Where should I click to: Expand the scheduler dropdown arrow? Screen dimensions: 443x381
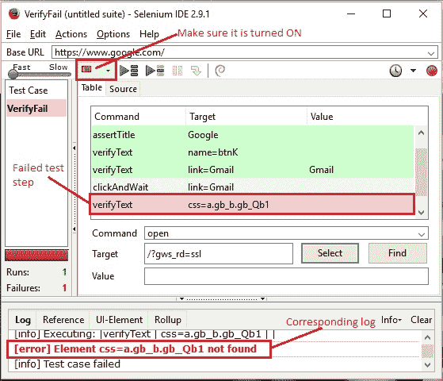(413, 71)
